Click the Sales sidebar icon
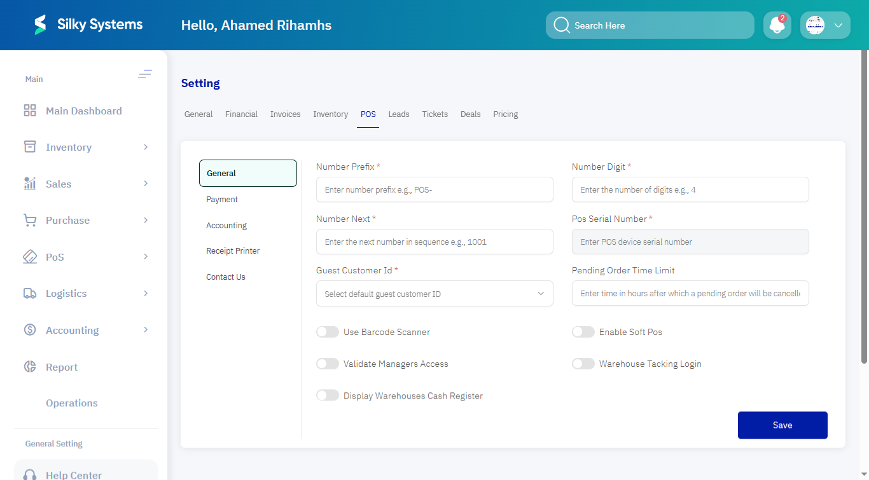Screen dimensions: 869x480 pyautogui.click(x=29, y=183)
